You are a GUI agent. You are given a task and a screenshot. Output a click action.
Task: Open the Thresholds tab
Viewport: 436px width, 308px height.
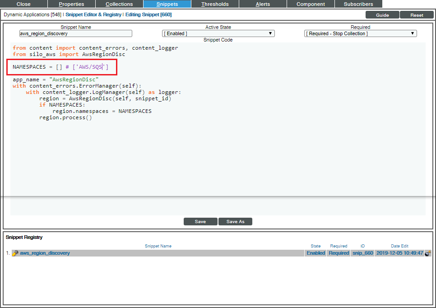pyautogui.click(x=215, y=4)
